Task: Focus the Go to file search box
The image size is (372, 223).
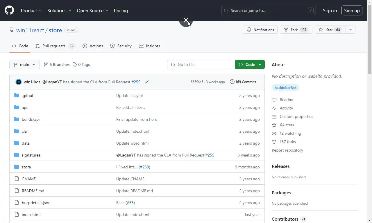Action: tap(199, 64)
